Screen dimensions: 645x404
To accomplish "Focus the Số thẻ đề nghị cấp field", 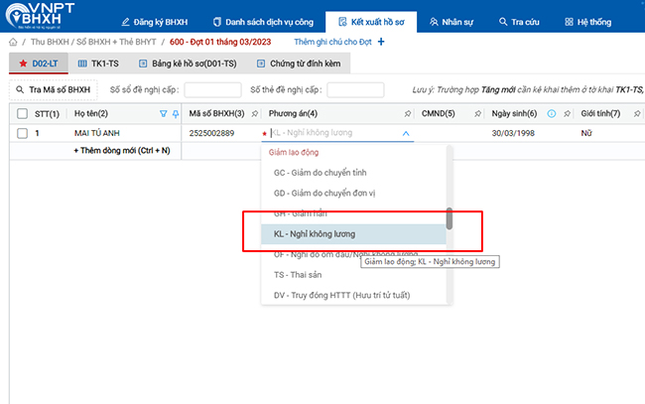I will (x=355, y=90).
